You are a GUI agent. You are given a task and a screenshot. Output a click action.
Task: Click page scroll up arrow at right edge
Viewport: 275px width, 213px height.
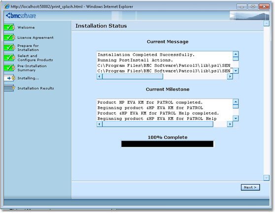click(267, 23)
